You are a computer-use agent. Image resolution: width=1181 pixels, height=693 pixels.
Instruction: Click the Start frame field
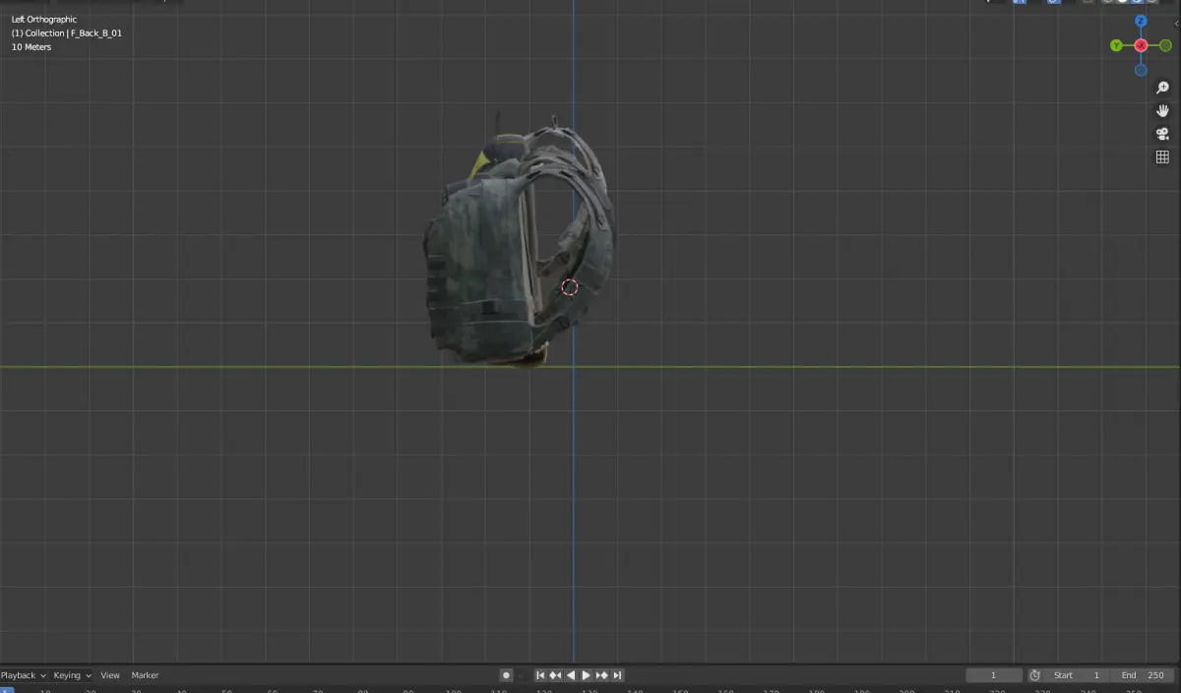(1077, 675)
